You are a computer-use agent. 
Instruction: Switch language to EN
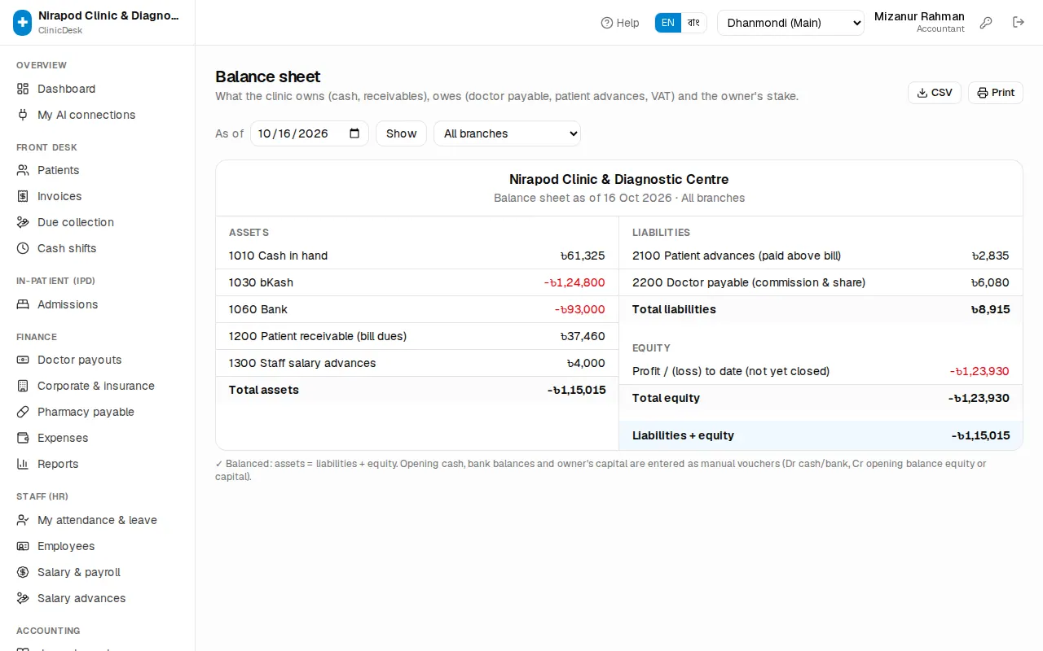click(x=667, y=23)
